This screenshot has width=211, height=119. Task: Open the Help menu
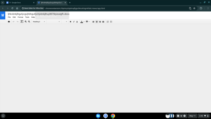pyautogui.click(x=33, y=17)
